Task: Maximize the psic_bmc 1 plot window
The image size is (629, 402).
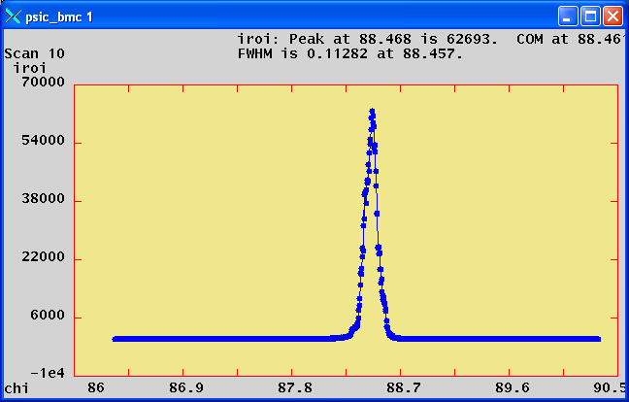Action: 590,17
